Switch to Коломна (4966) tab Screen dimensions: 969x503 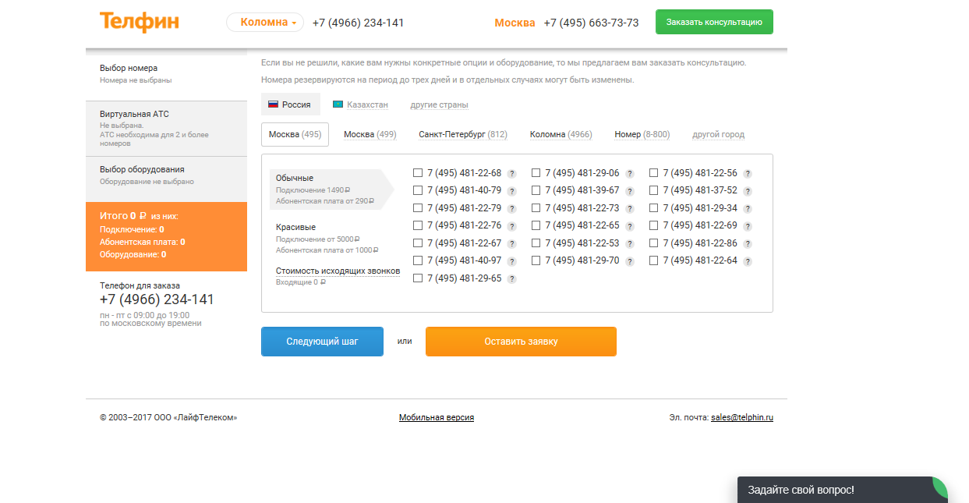coord(561,134)
